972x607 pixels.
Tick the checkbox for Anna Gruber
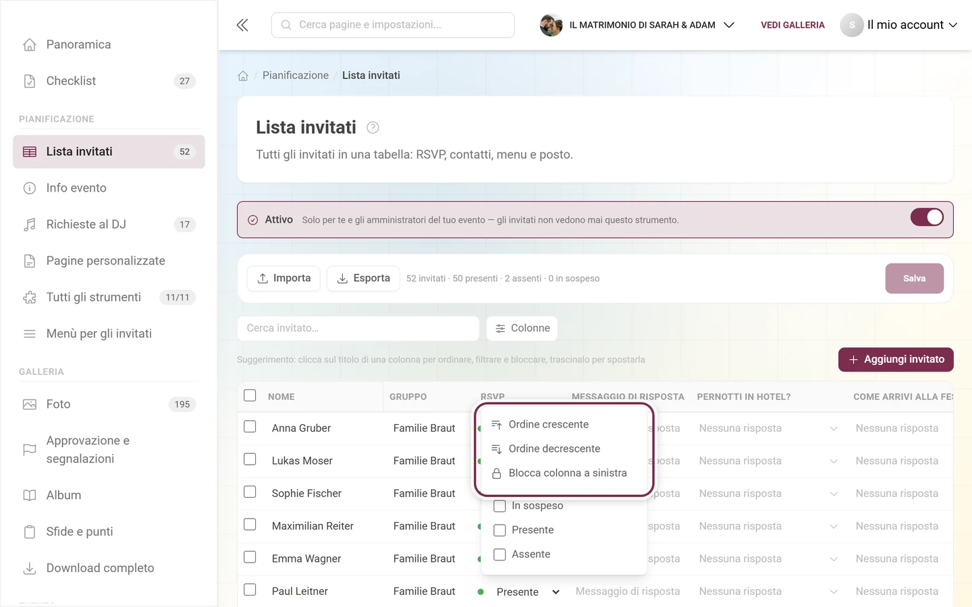pos(250,427)
